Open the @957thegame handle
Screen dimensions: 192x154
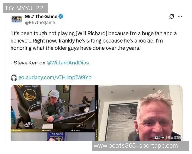coord(40,23)
